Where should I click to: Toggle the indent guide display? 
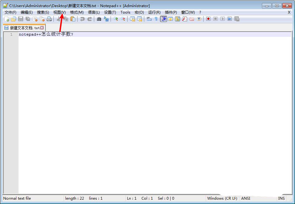pyautogui.click(x=163, y=19)
